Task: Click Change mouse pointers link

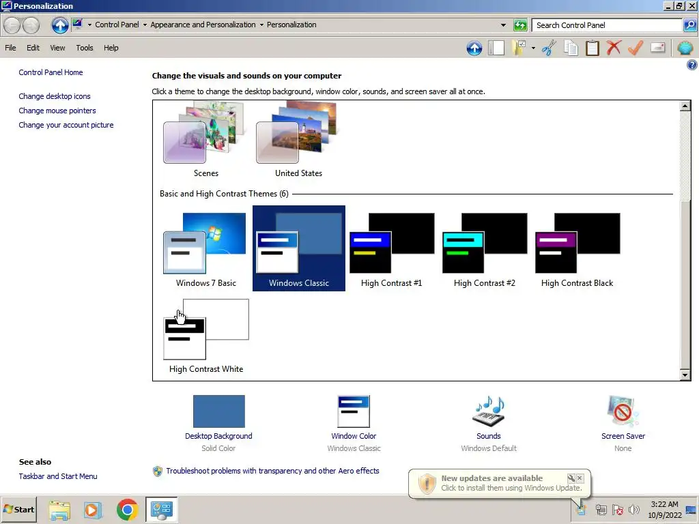Action: (57, 111)
